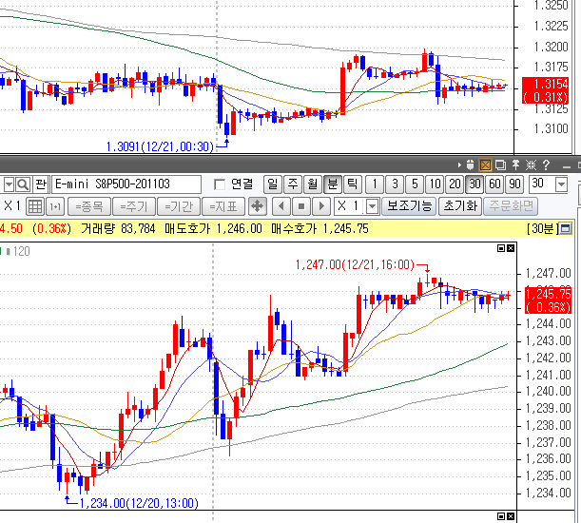Select the 틱 tick period tab
581x523 pixels.
click(x=352, y=184)
